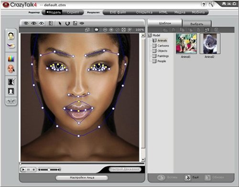This screenshot has width=239, height=187.
Task: Click the Обнови button
Action: [215, 177]
